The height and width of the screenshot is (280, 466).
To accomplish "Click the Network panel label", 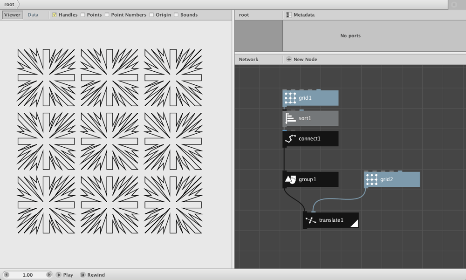I will (248, 60).
